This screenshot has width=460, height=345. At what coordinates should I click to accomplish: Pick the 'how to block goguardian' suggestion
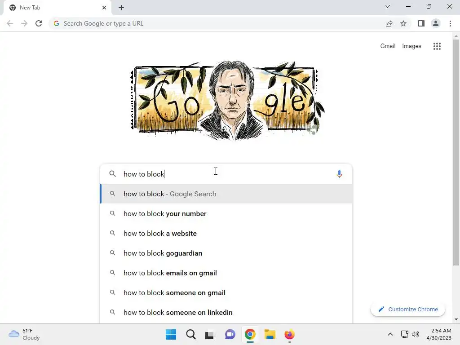[x=226, y=253]
